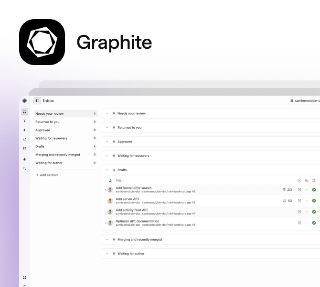320x287 pixels.
Task: Click the author person icon column header
Action: 110,180
